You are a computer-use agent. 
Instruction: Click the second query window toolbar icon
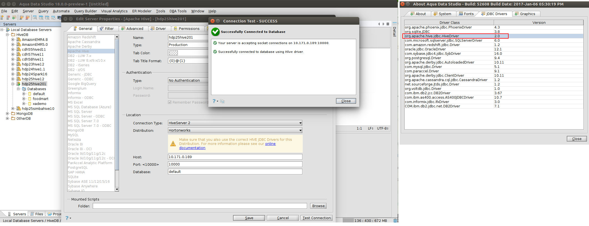pos(41,18)
